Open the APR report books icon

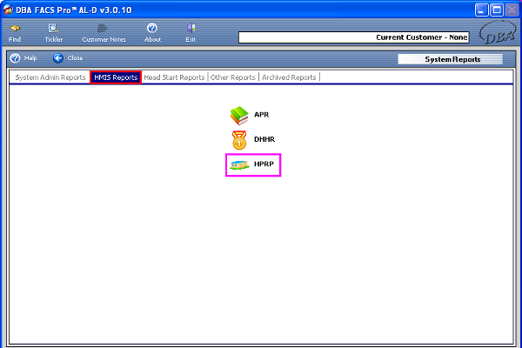[238, 115]
